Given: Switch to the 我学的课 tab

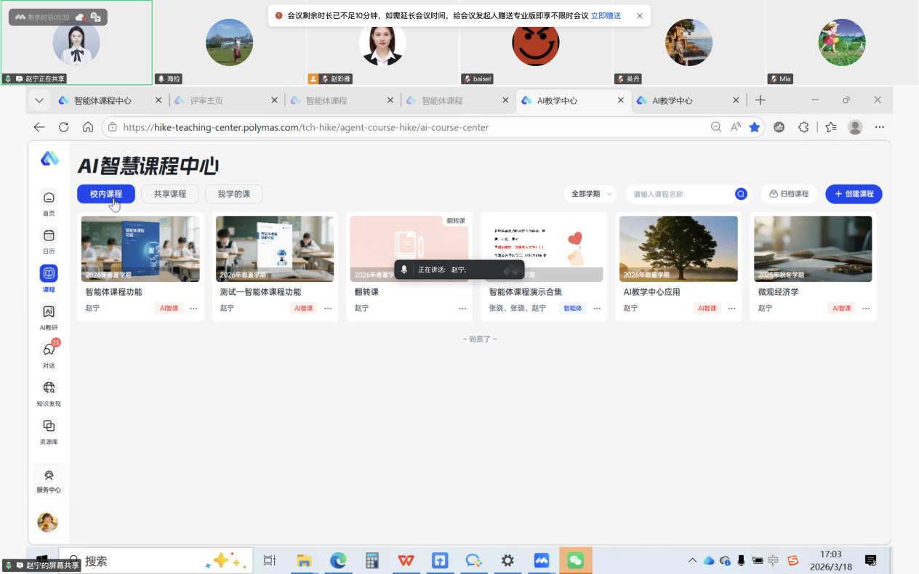Looking at the screenshot, I should pos(233,194).
